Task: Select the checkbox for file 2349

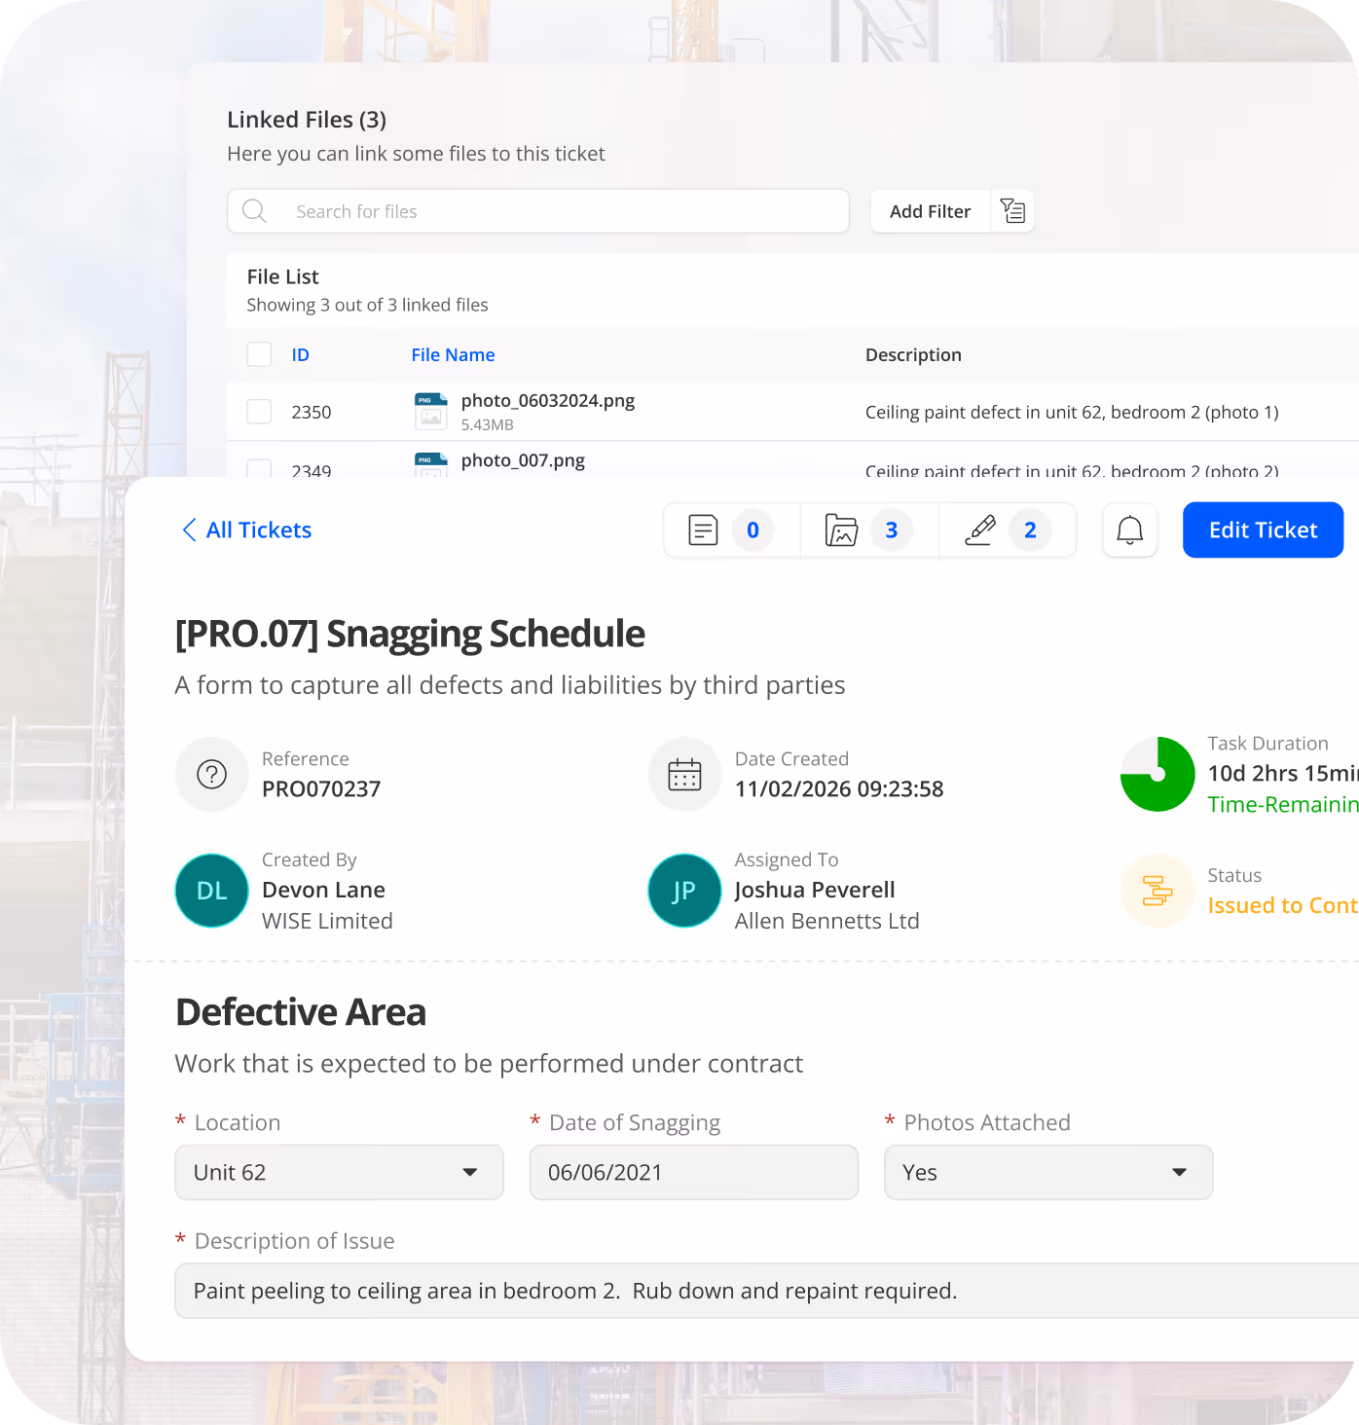Action: click(x=259, y=469)
